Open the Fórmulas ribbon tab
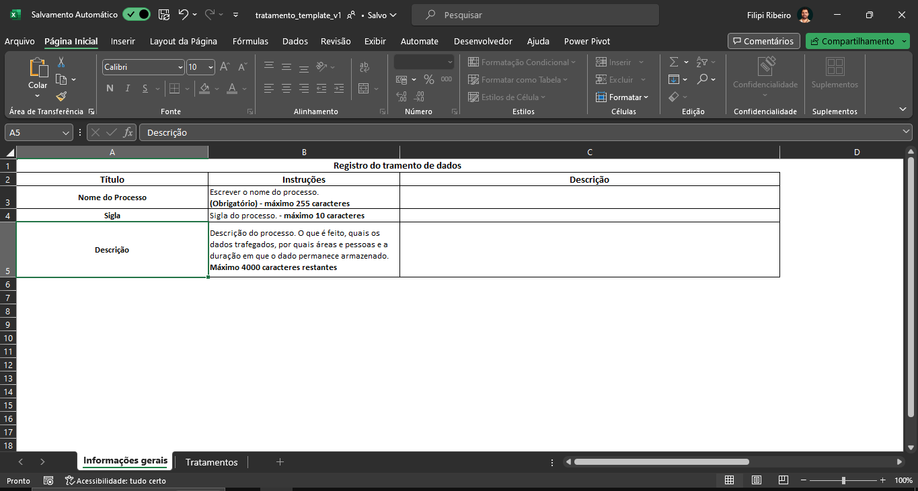918x491 pixels. [x=250, y=42]
